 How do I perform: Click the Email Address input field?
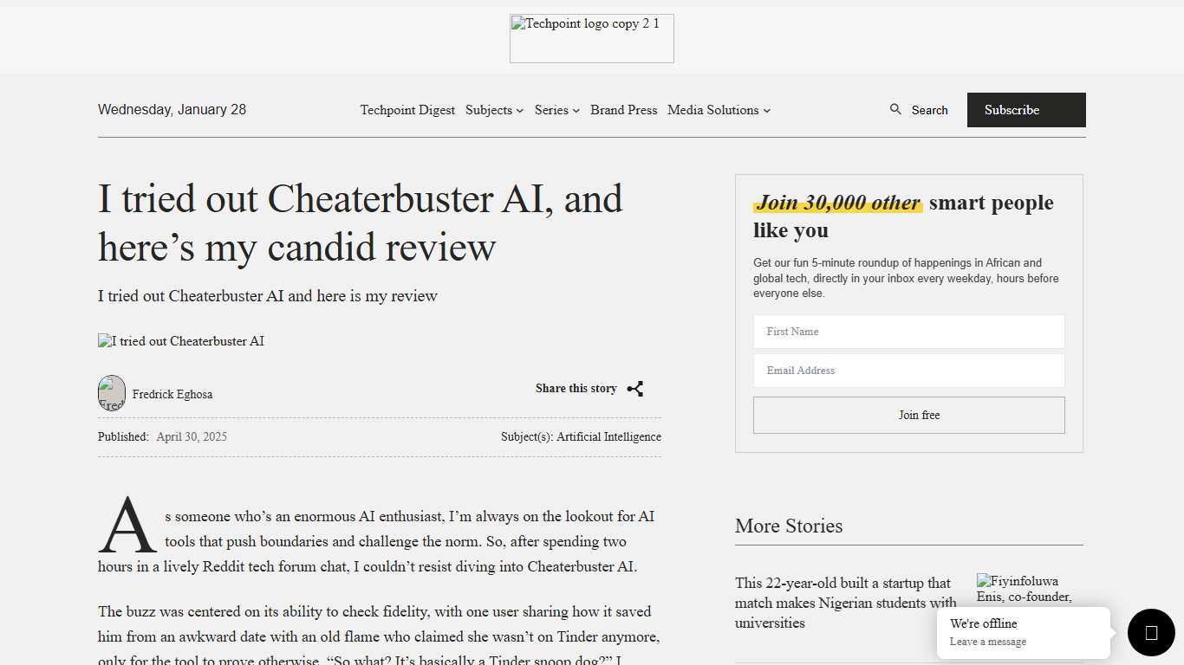coord(908,371)
